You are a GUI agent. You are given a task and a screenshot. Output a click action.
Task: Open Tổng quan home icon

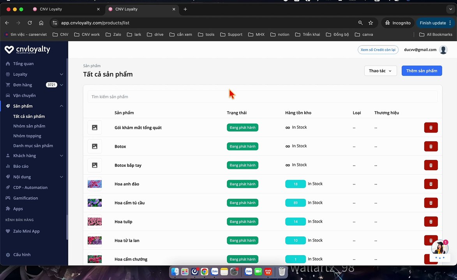8,63
